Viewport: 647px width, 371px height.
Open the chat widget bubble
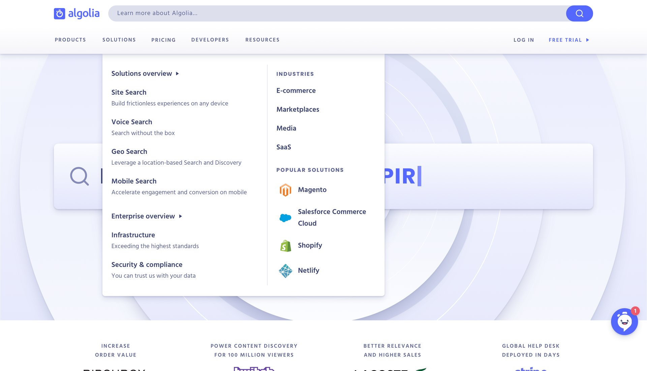tap(624, 322)
